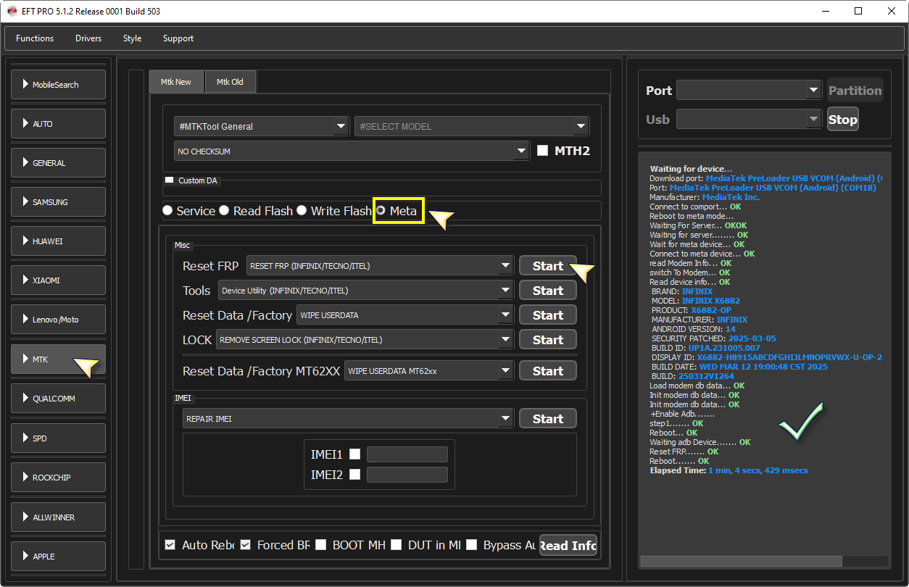
Task: Switch to the Mtk New tab
Action: coord(176,82)
